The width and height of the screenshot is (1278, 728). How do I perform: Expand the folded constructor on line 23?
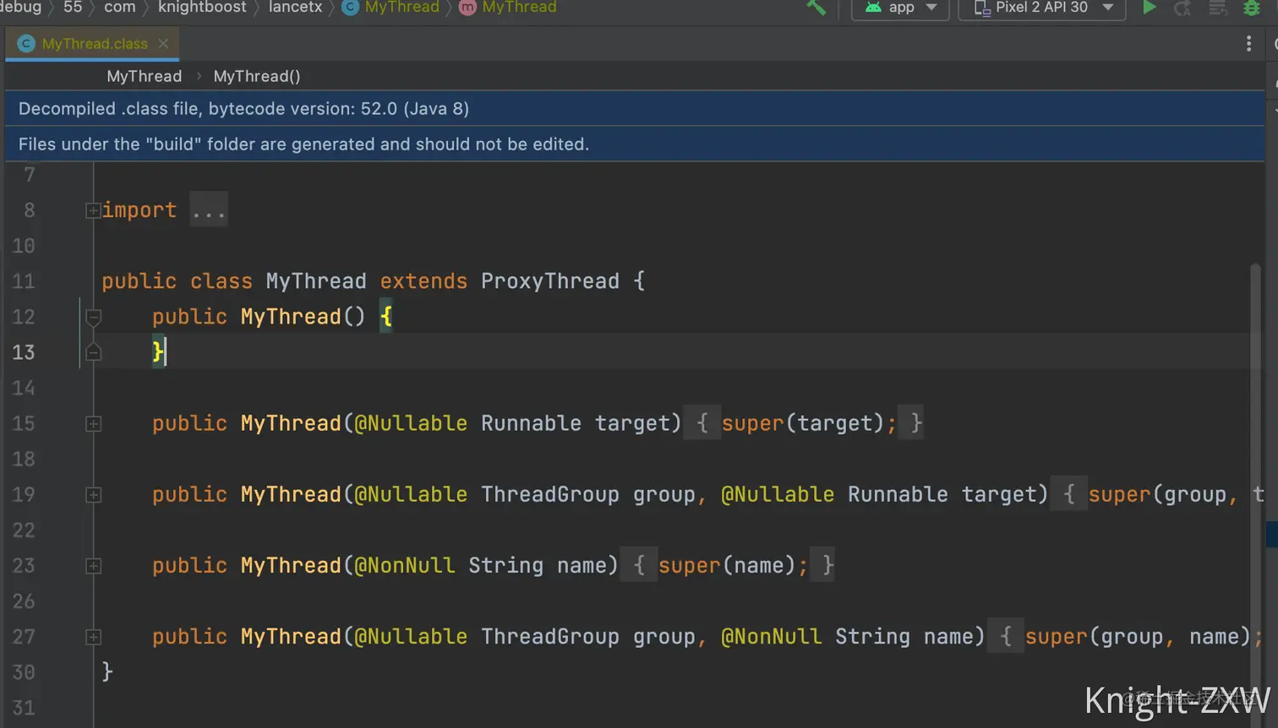pos(93,566)
